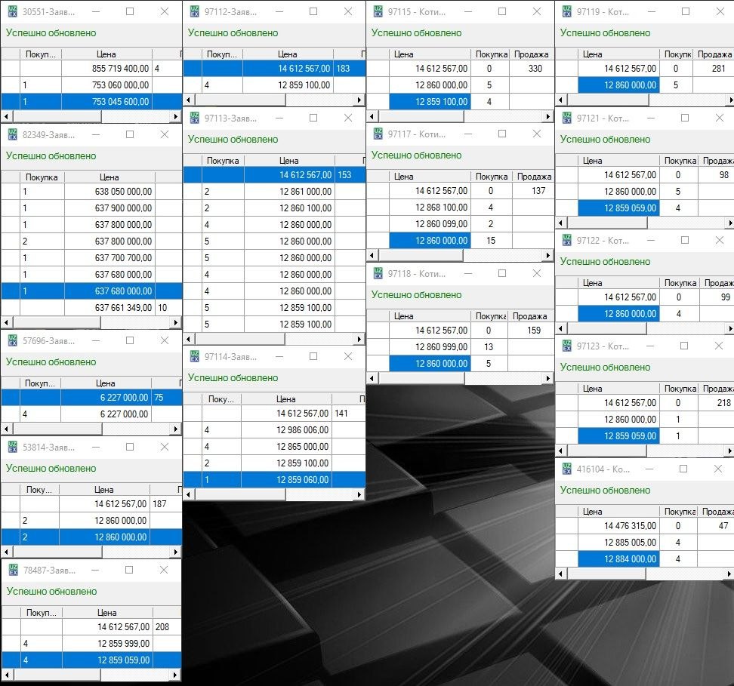Click the UZEX icon in 30551 window title

tap(13, 12)
